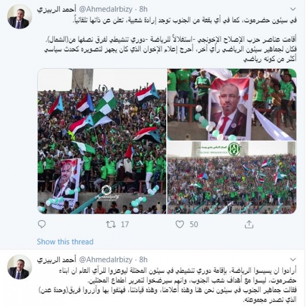This screenshot has width=307, height=307.
Task: Like the first tweet with heart icon
Action: [x=179, y=224]
